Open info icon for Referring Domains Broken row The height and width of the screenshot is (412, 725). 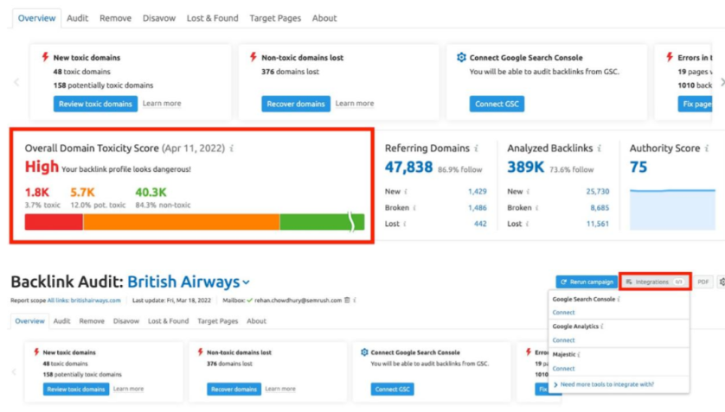[414, 207]
